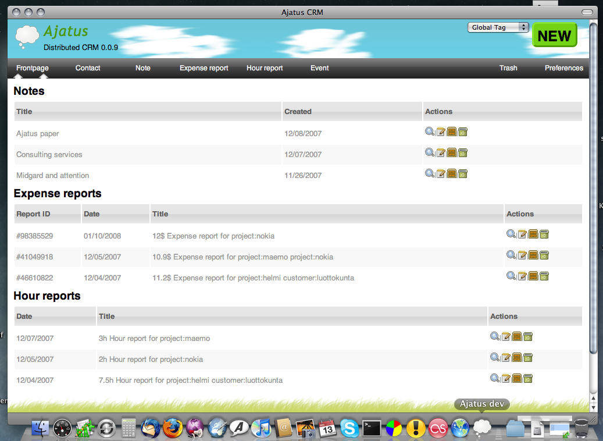Click the edit icon for Consulting services note
The height and width of the screenshot is (441, 603).
(441, 153)
